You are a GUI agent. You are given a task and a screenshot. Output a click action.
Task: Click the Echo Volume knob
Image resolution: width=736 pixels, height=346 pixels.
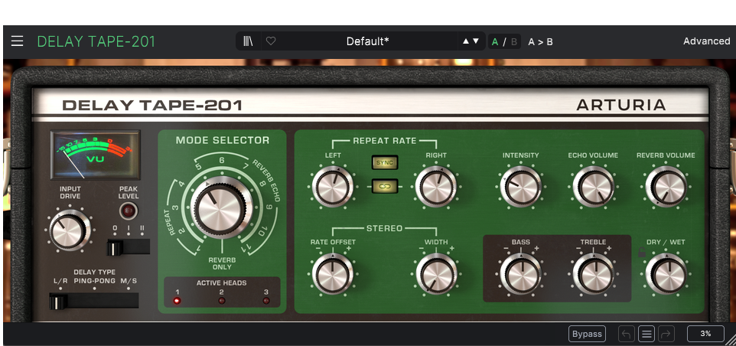point(593,186)
